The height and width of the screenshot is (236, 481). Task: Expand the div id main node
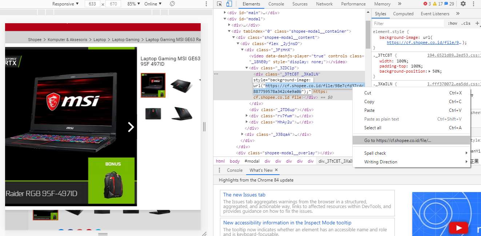point(225,13)
